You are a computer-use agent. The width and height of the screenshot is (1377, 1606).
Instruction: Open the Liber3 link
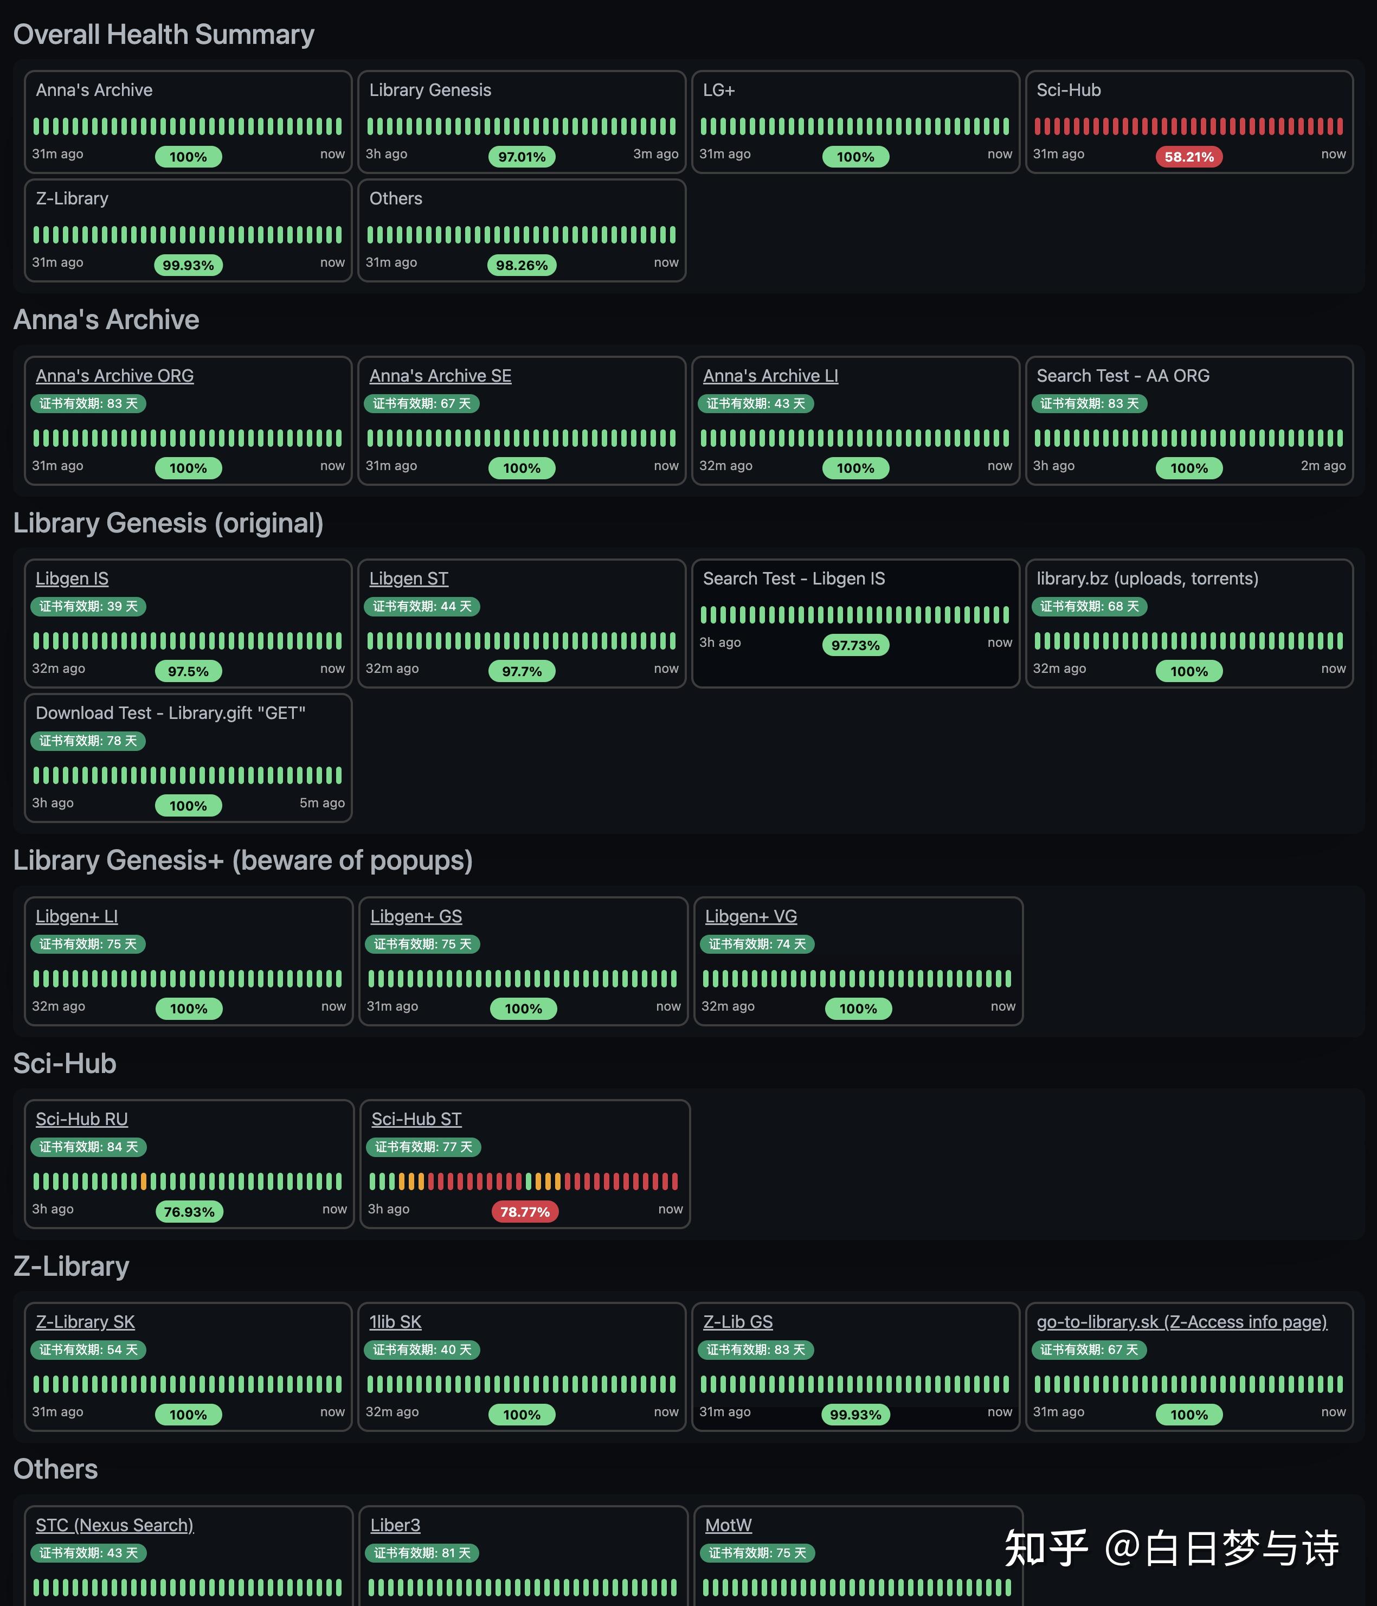395,1525
